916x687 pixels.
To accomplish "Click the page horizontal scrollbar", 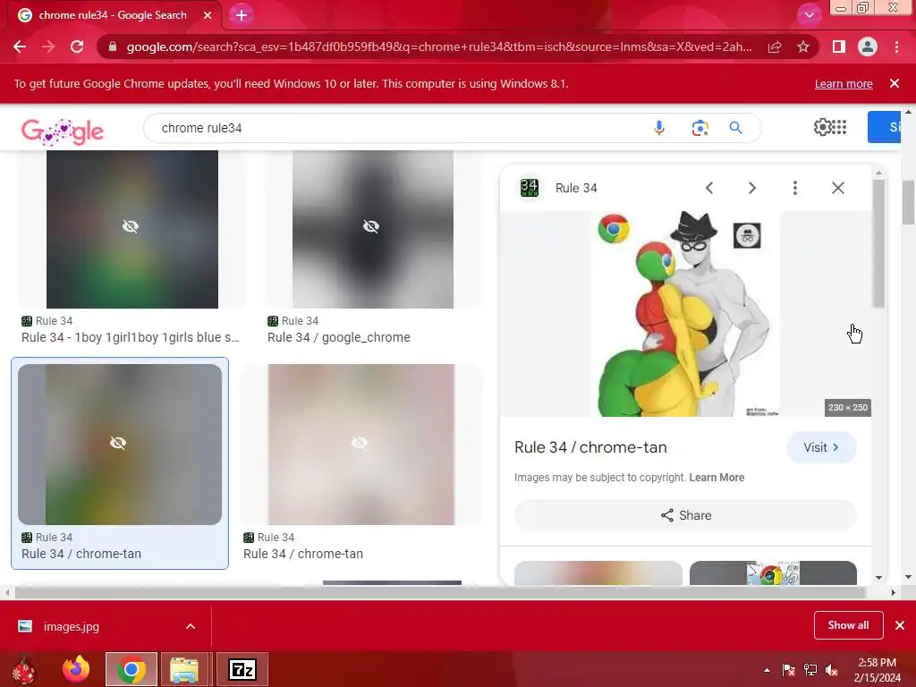I will point(440,592).
